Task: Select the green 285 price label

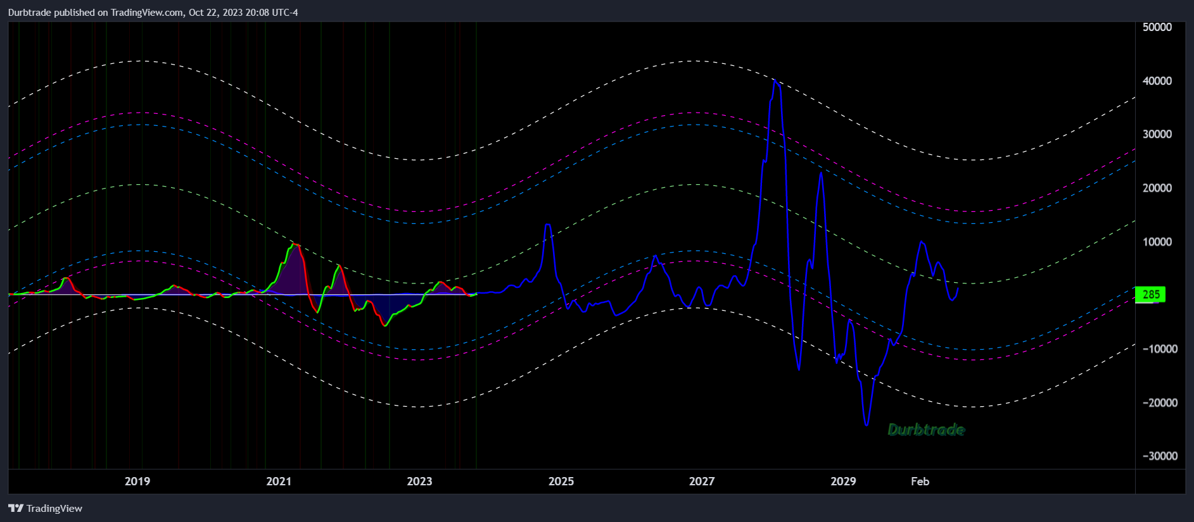Action: (1150, 294)
